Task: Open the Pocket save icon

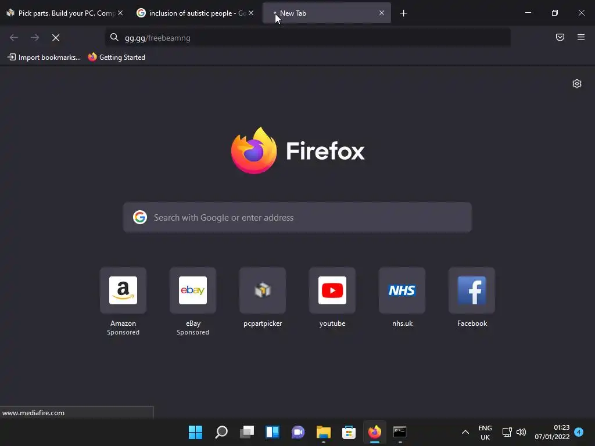Action: click(x=560, y=37)
